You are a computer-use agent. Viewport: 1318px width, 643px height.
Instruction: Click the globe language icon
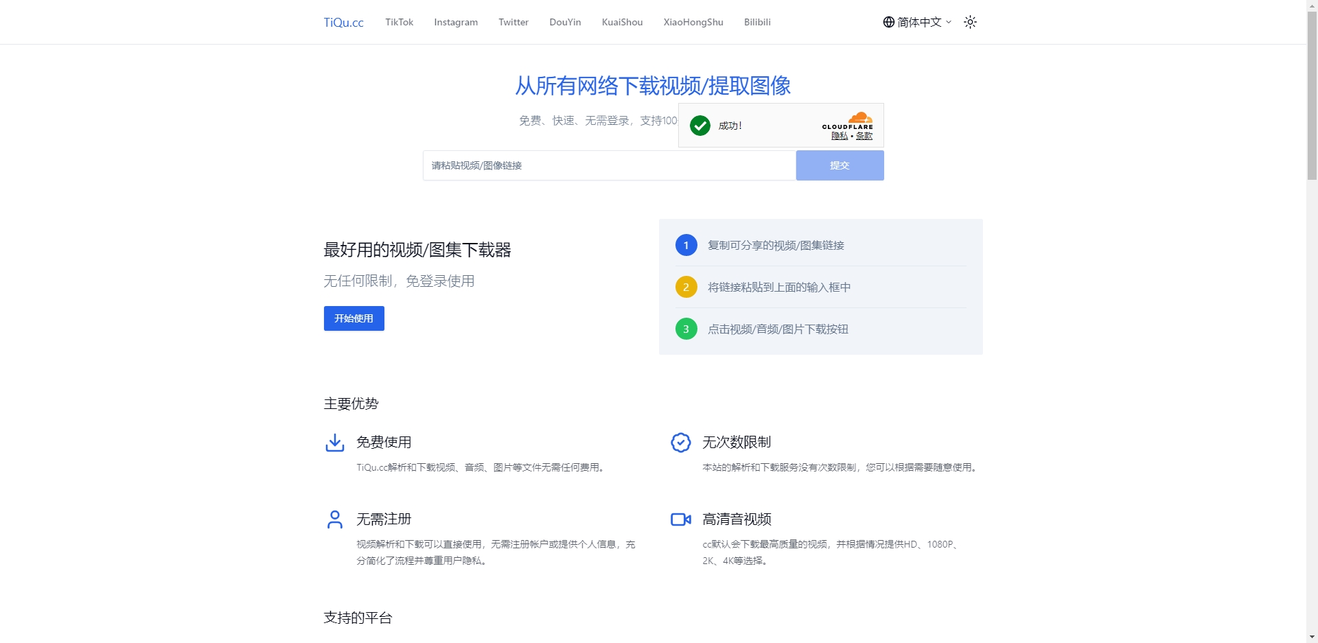click(x=888, y=22)
